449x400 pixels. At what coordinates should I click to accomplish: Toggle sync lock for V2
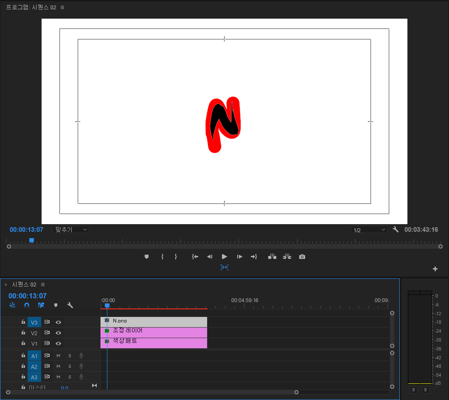(x=47, y=333)
